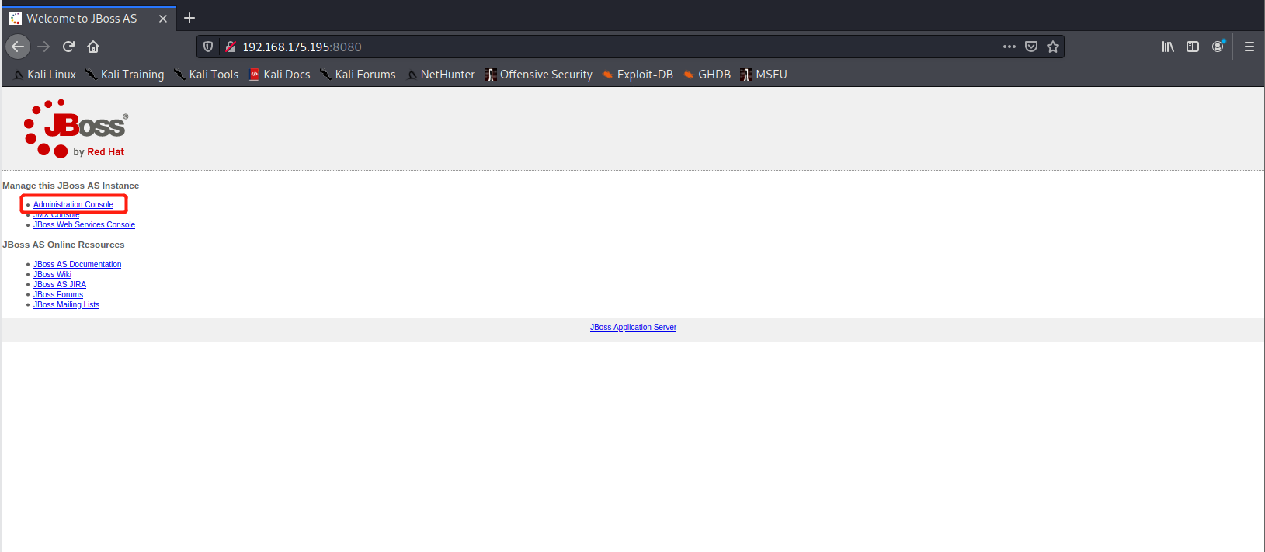Open the Kali Linux bookmark
The image size is (1265, 552).
45,75
